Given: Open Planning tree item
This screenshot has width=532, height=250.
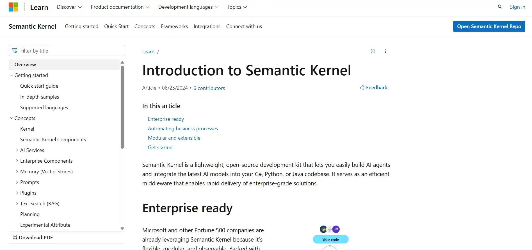Looking at the screenshot, I should 30,214.
